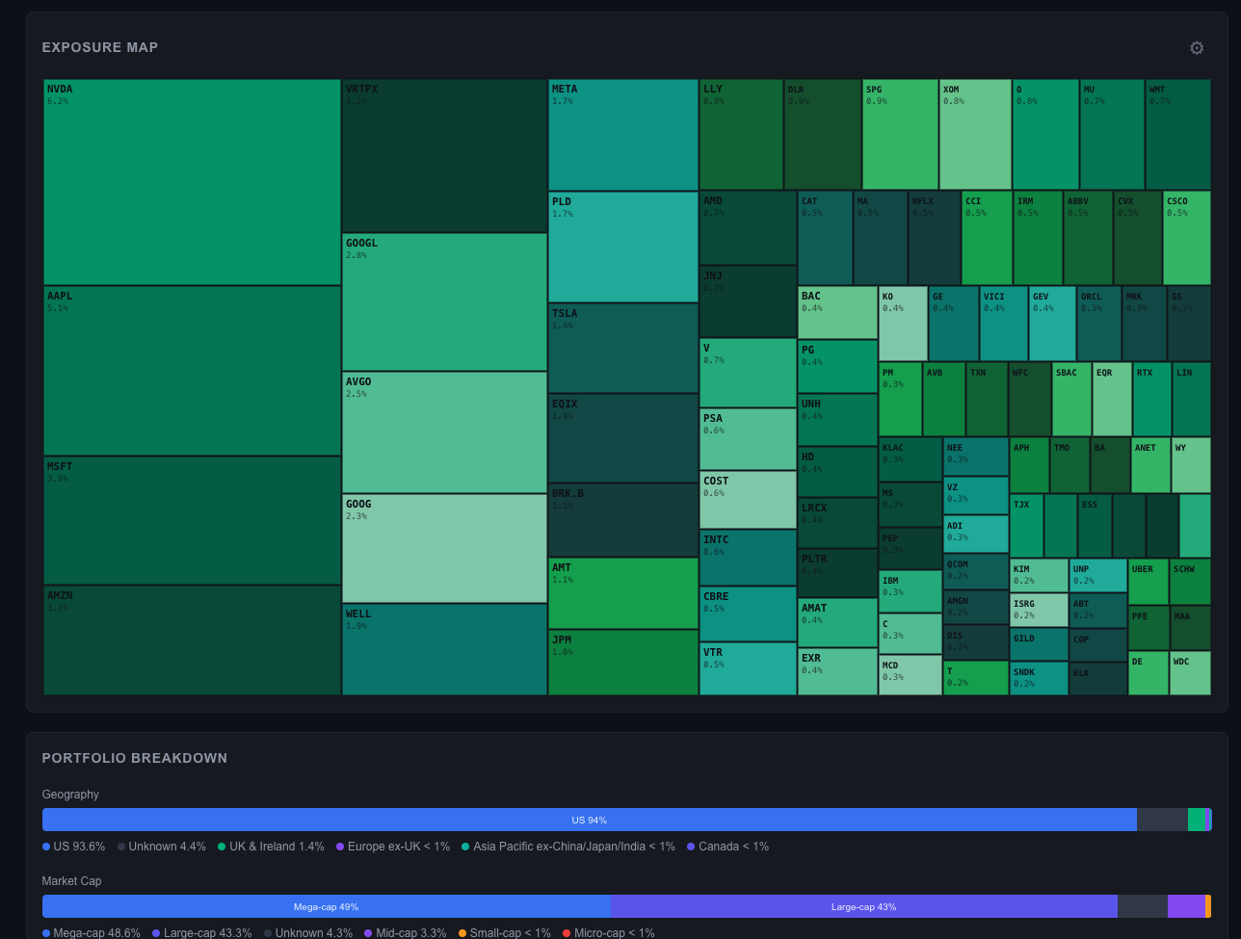Image resolution: width=1241 pixels, height=939 pixels.
Task: Click the AMT 1.1% tile
Action: (623, 593)
